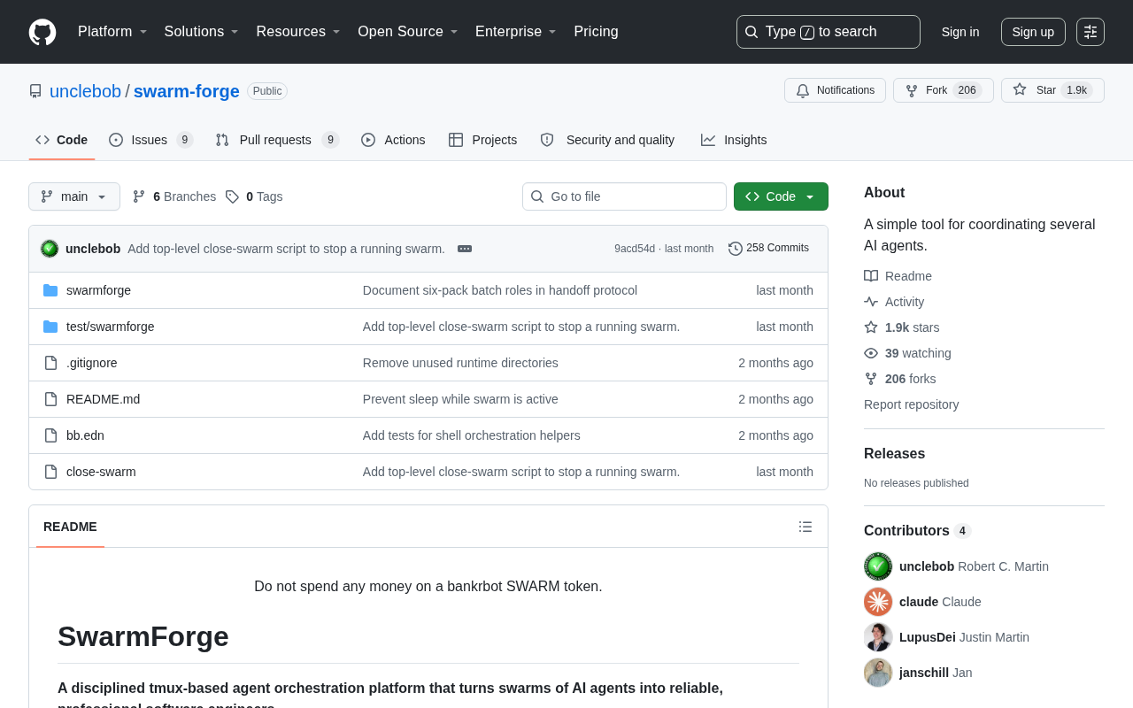Click the commit history clock icon
The width and height of the screenshot is (1133, 708).
click(736, 249)
